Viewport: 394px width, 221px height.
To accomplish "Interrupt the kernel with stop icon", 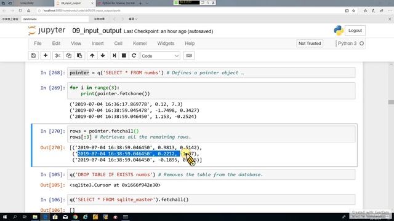I will [124, 56].
